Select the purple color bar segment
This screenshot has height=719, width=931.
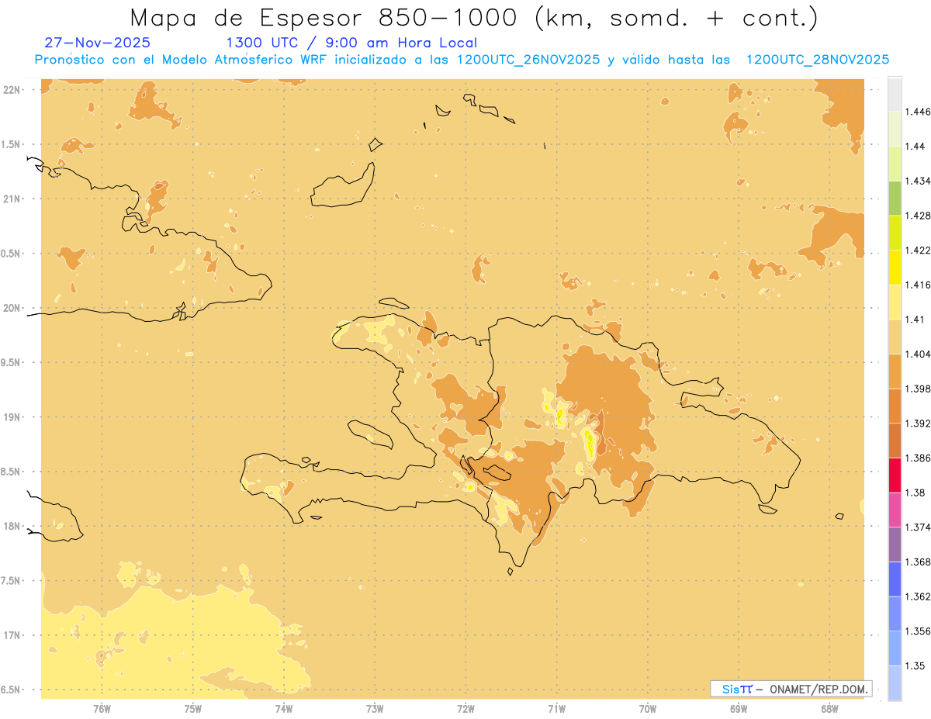(895, 544)
